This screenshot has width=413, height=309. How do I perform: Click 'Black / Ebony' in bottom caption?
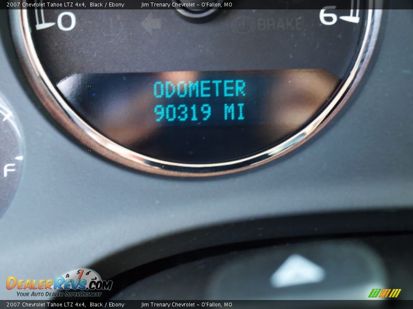[x=107, y=305]
